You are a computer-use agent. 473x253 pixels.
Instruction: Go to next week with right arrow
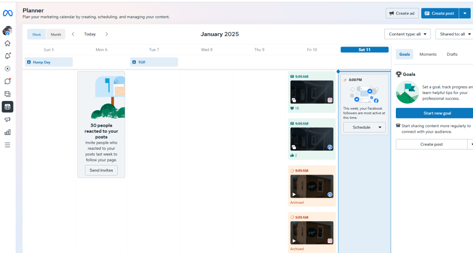[107, 34]
